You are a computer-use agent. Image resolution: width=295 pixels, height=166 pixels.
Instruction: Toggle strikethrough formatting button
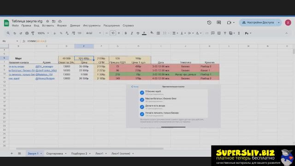tap(138, 33)
